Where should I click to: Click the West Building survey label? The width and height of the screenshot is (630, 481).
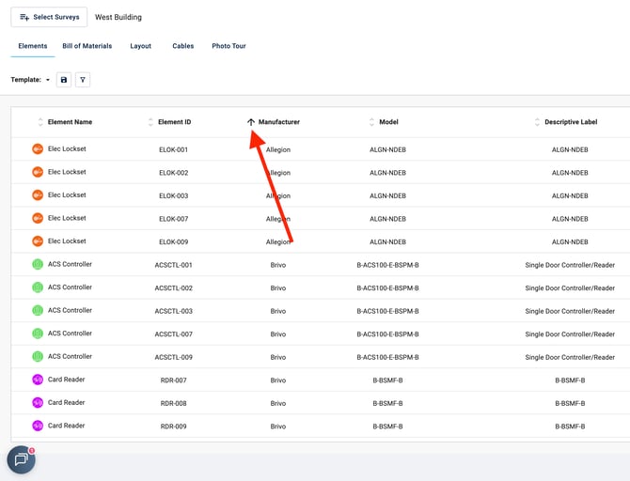click(118, 17)
